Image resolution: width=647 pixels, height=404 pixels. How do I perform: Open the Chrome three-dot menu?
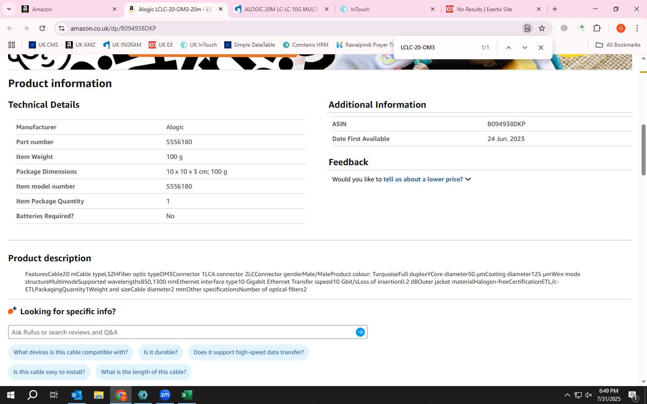[637, 28]
